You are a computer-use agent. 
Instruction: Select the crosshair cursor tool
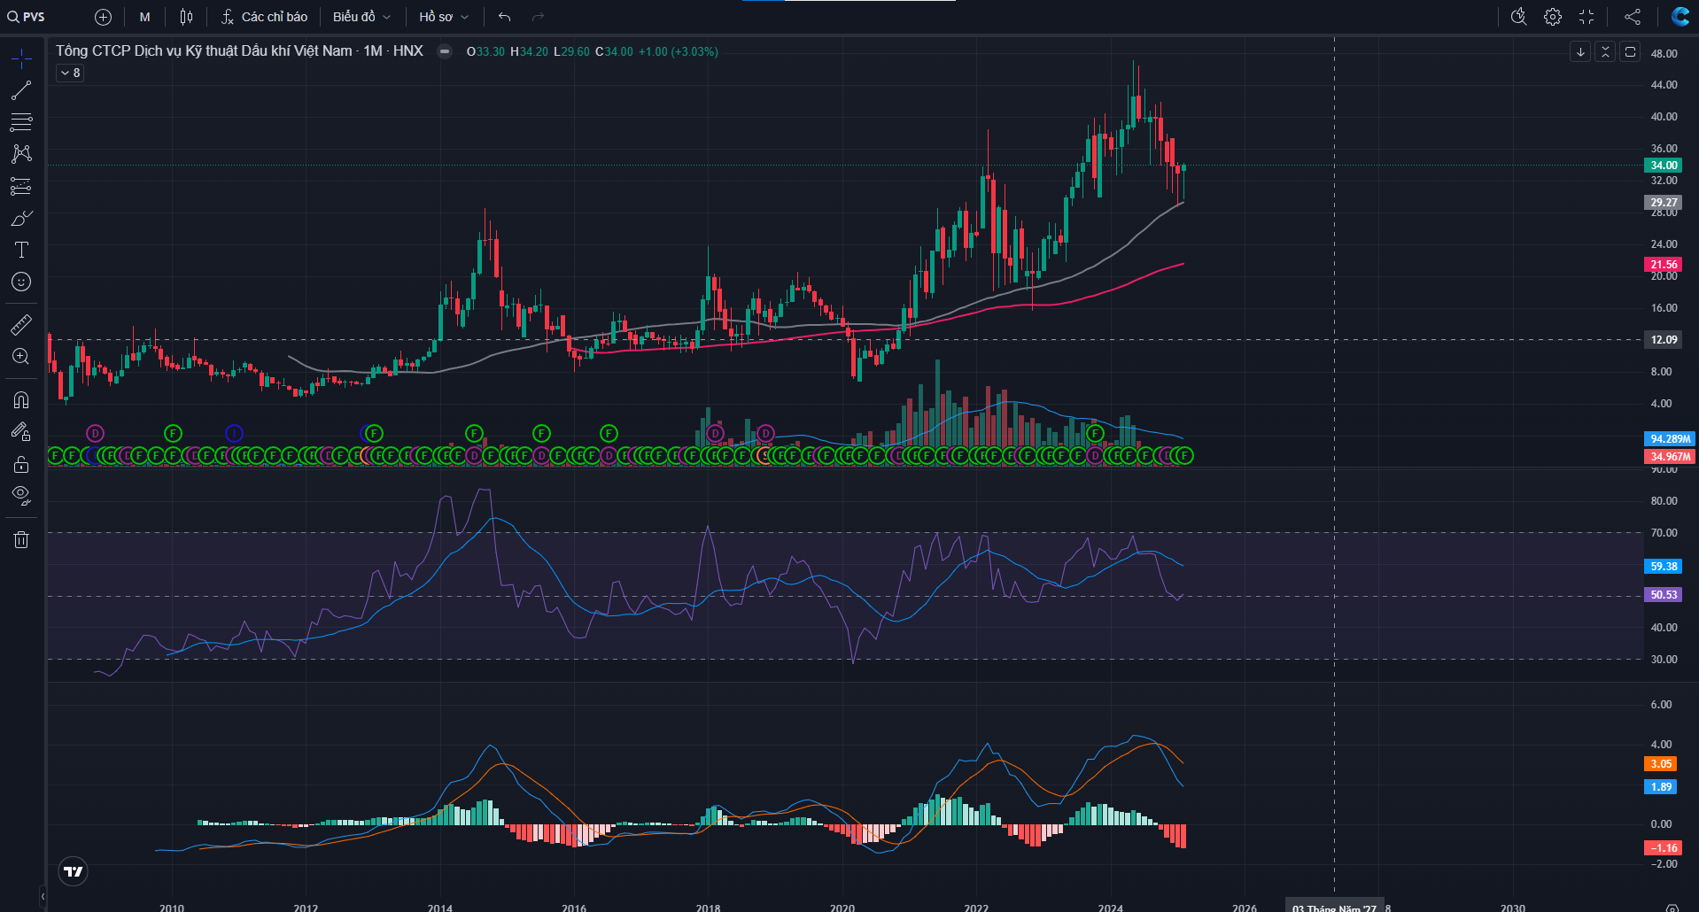coord(21,59)
